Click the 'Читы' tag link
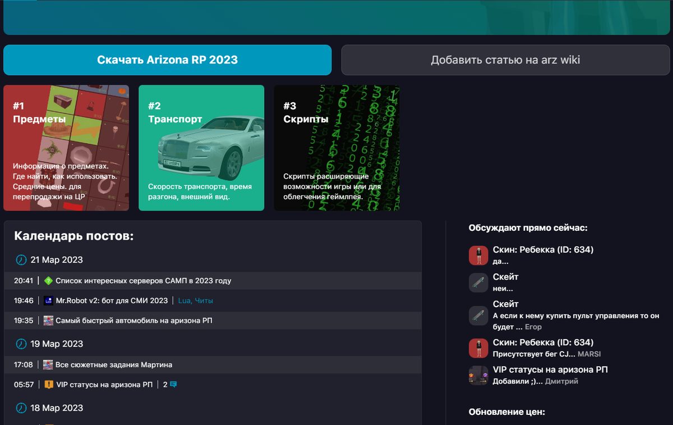Screen dimensions: 673x425 204,300
